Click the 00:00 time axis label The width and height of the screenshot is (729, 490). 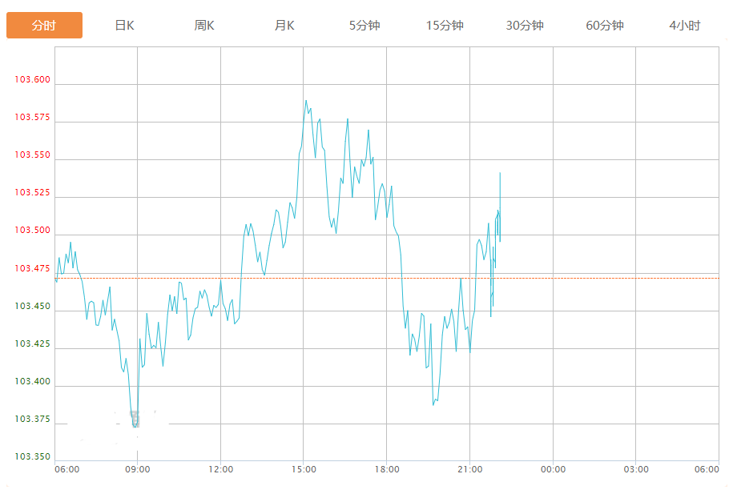(553, 469)
